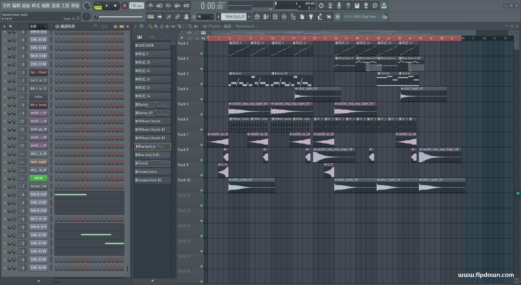Toggle the green snap magnet icon
Image resolution: width=521 pixels, height=285 pixels.
tap(141, 26)
